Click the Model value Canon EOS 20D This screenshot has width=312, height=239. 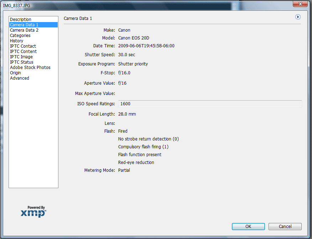click(134, 38)
